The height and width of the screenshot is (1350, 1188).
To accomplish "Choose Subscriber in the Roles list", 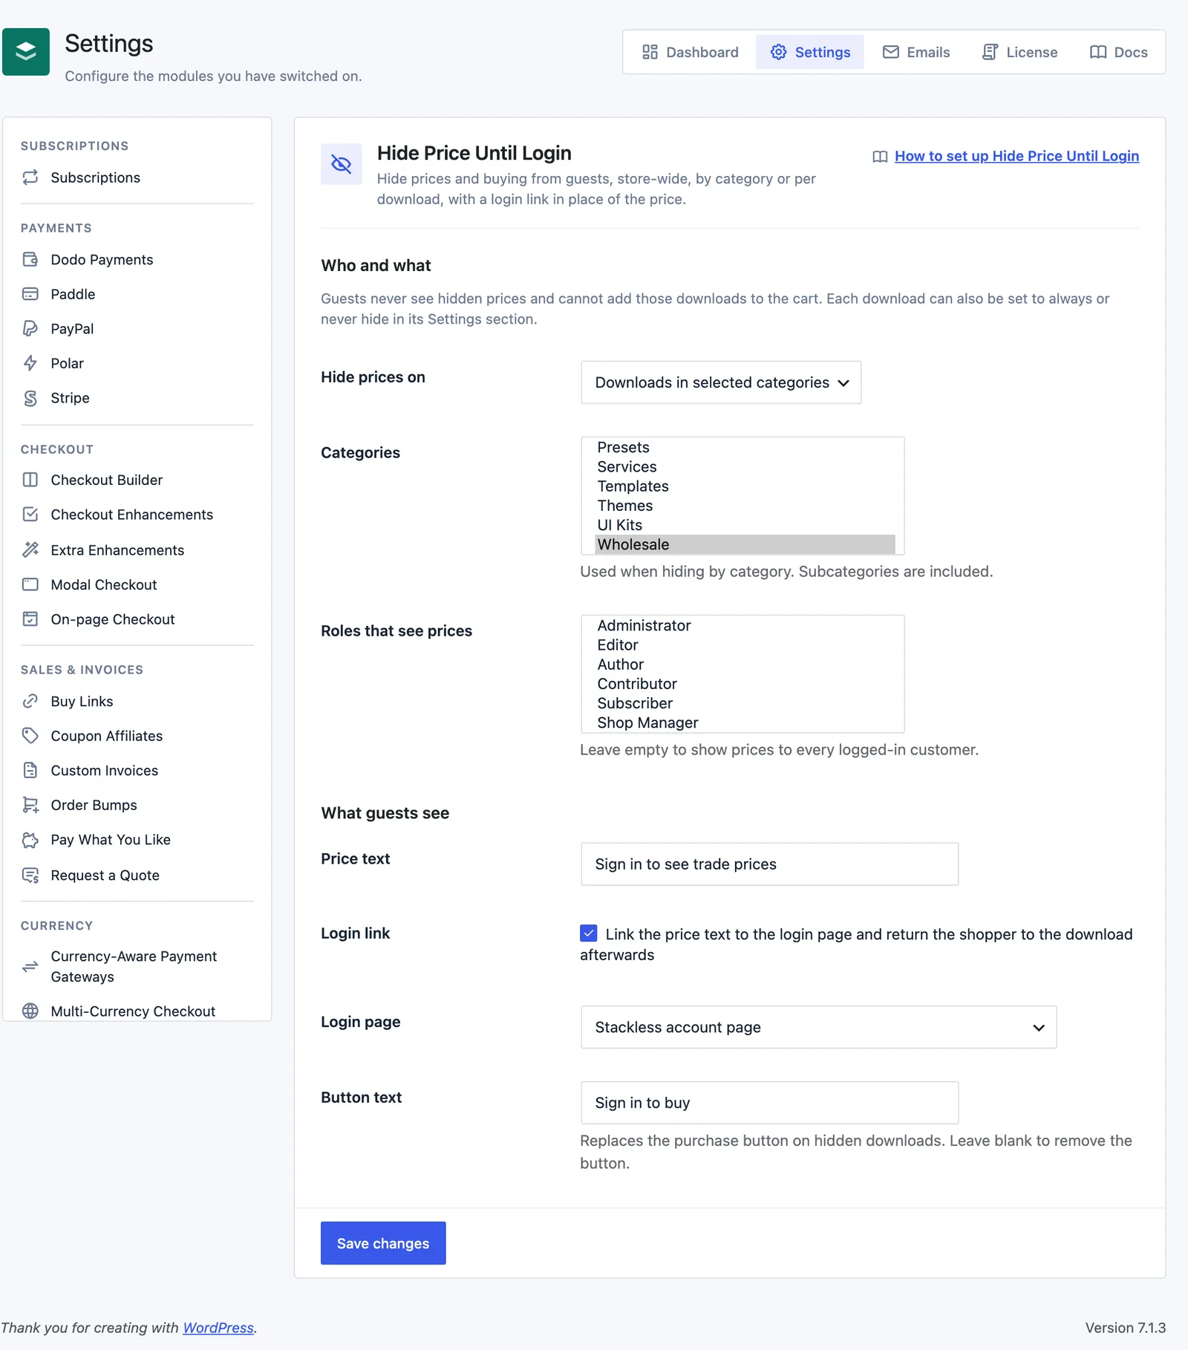I will tap(745, 703).
